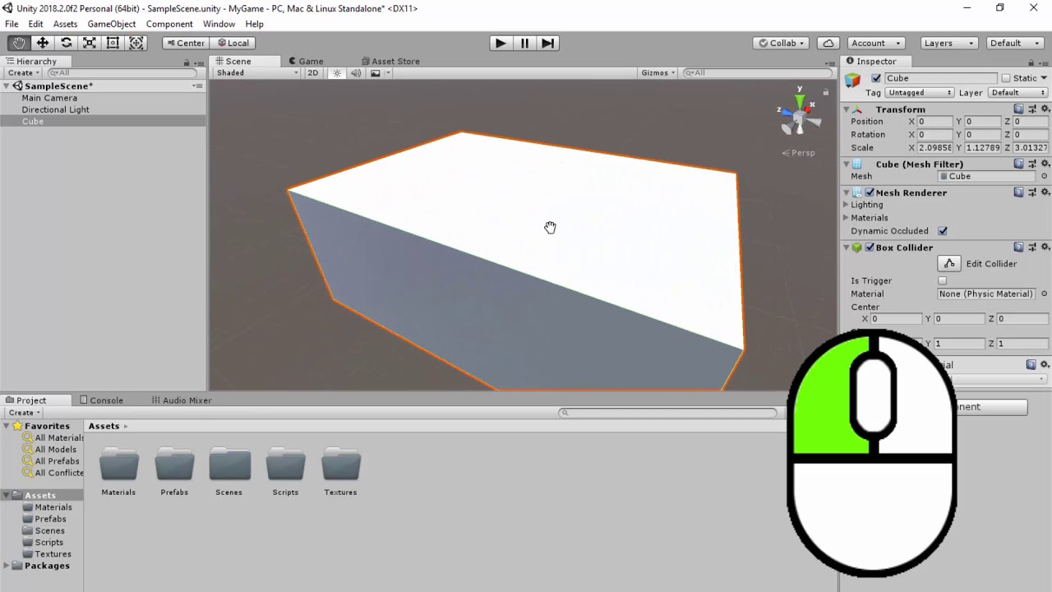Expand the Packages folder tree
Viewport: 1052px width, 592px height.
tap(7, 566)
